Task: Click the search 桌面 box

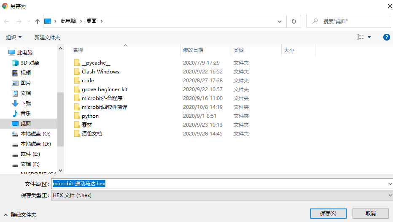Action: pyautogui.click(x=349, y=22)
